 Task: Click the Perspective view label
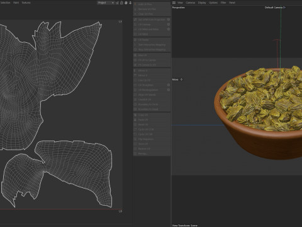[x=178, y=8]
